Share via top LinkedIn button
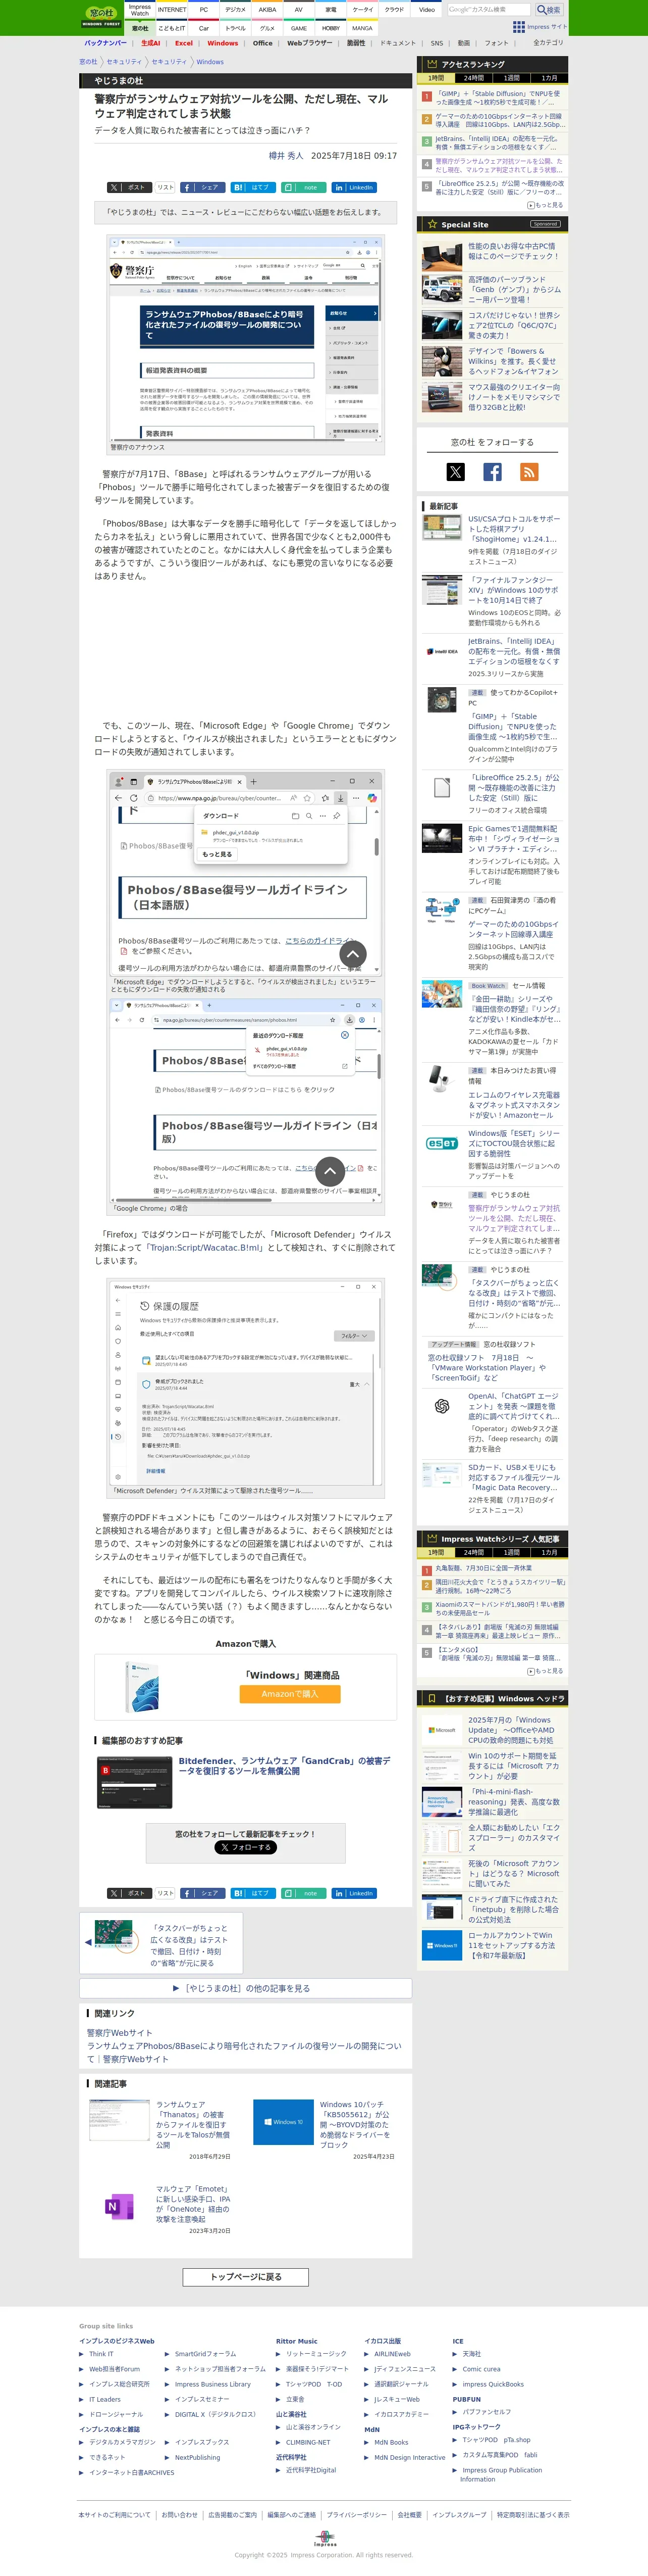The height and width of the screenshot is (2576, 648). [353, 187]
